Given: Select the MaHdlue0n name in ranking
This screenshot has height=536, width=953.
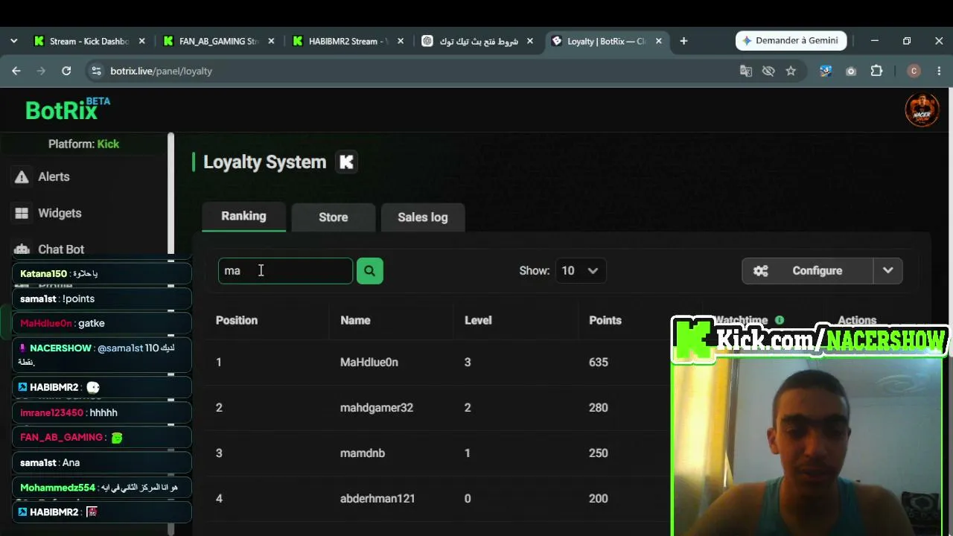Looking at the screenshot, I should (x=369, y=363).
